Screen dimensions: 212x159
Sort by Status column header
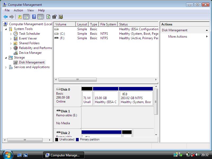(x=138, y=24)
